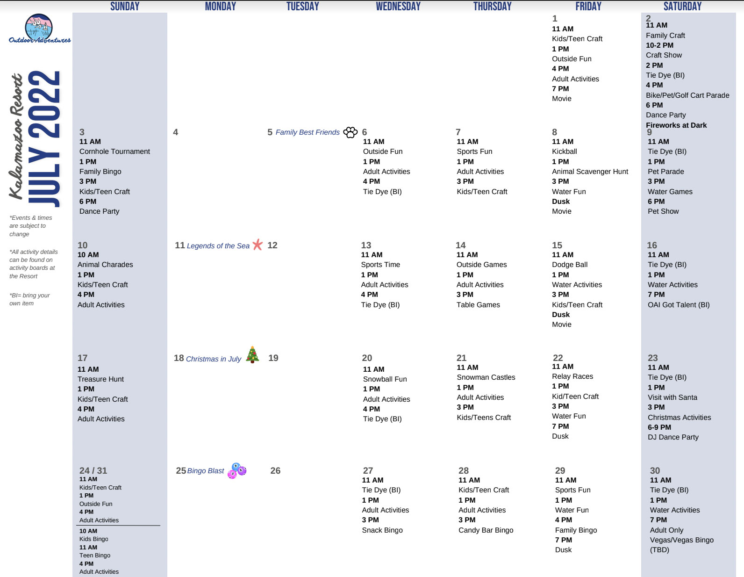Image resolution: width=744 pixels, height=577 pixels.
Task: Click the THURSDAY column header
Action: click(x=493, y=6)
